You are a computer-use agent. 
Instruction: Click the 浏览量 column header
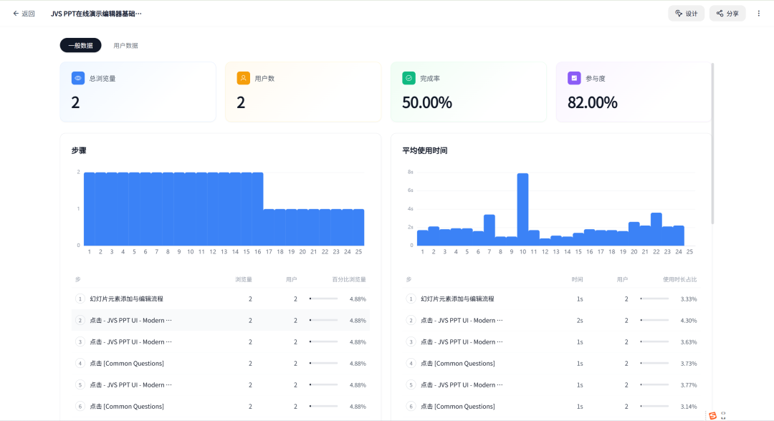coord(244,279)
